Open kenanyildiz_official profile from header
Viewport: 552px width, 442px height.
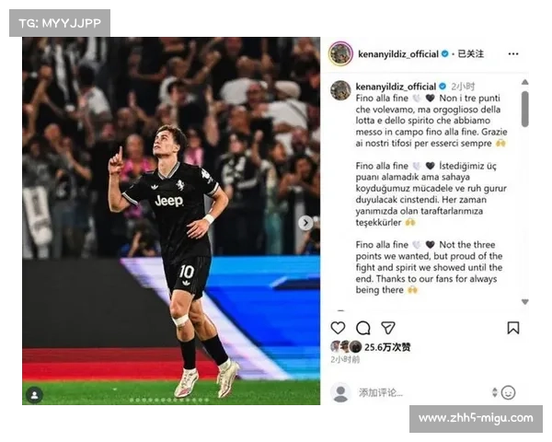(398, 54)
